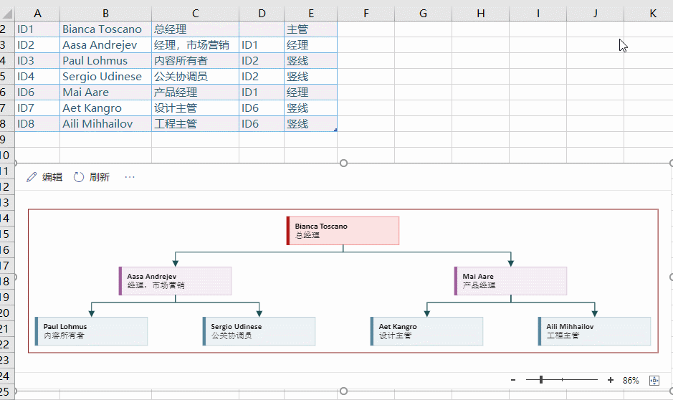Click cell with Aasa Andrejev in table
Screen dimensions: 673x400
point(105,45)
